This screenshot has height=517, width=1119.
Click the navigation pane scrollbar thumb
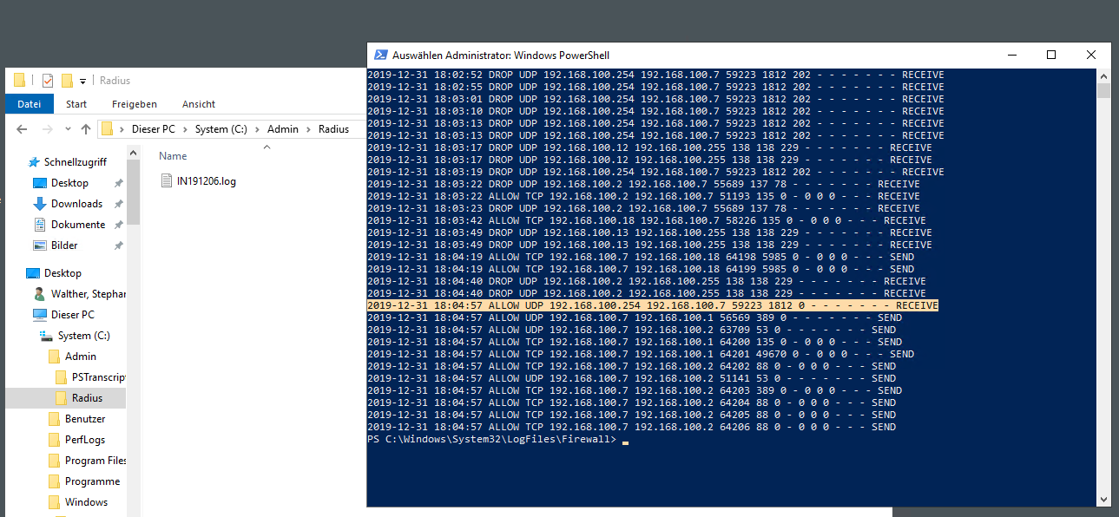[x=134, y=193]
